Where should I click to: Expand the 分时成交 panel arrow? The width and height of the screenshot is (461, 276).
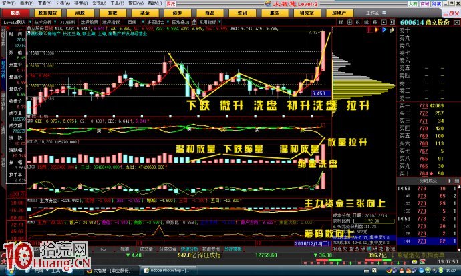point(450,181)
